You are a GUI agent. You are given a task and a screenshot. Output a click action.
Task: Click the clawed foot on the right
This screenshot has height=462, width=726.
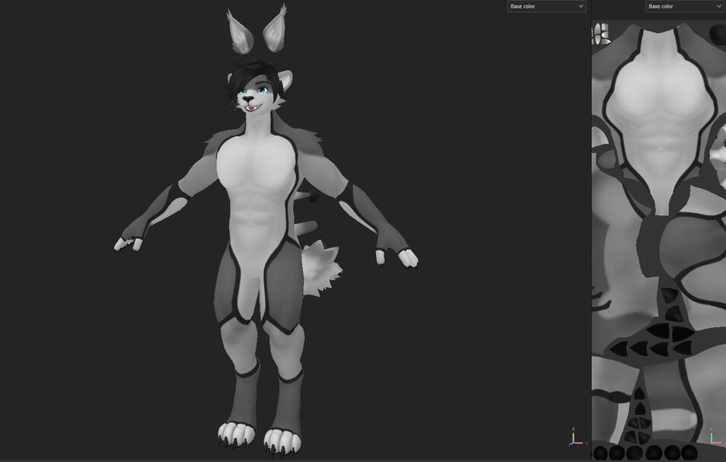[282, 440]
